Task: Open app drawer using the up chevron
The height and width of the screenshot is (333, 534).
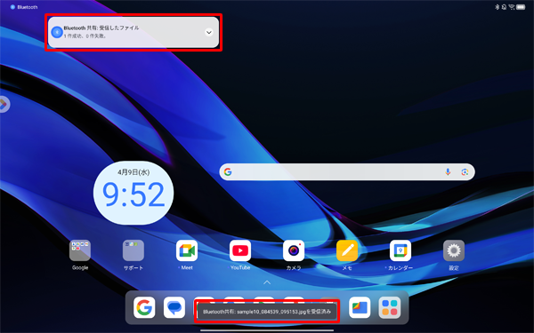Action: 267,282
